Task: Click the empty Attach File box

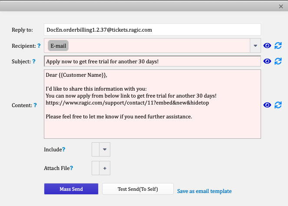Action: click(x=96, y=168)
